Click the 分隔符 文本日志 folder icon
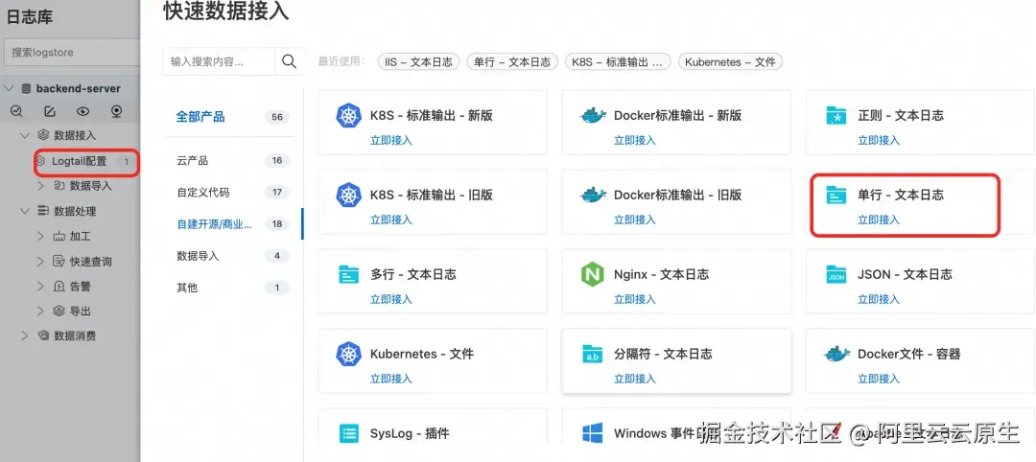Screen dimensions: 1036x462 click(592, 355)
